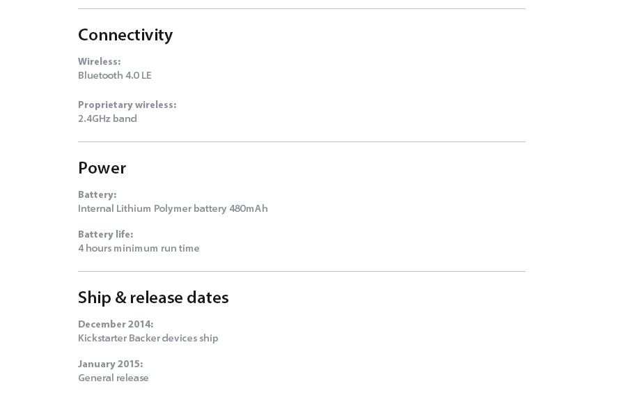Click the word Kickstarter in ship dates
This screenshot has width=640, height=393.
tap(102, 338)
